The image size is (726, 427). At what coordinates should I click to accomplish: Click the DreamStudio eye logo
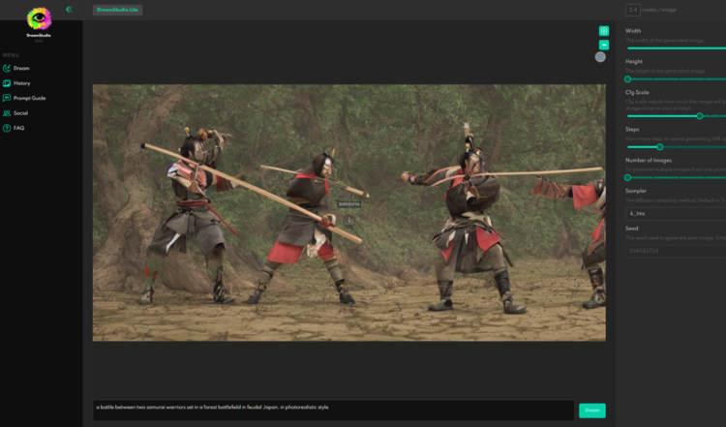pos(39,19)
